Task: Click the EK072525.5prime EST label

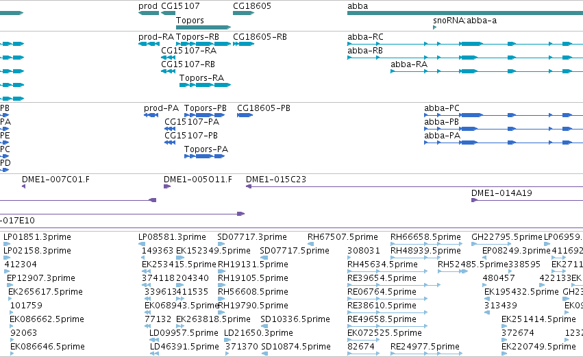Action: click(x=384, y=333)
